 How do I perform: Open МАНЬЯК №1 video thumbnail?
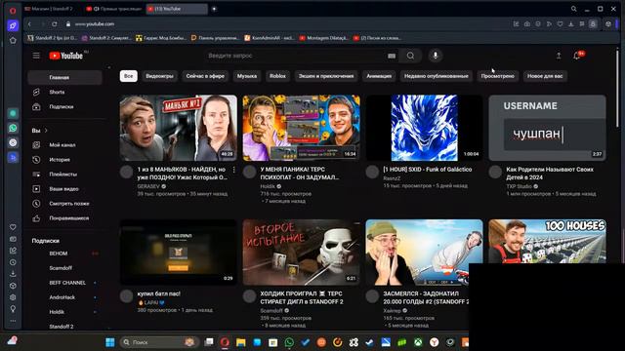(x=178, y=128)
